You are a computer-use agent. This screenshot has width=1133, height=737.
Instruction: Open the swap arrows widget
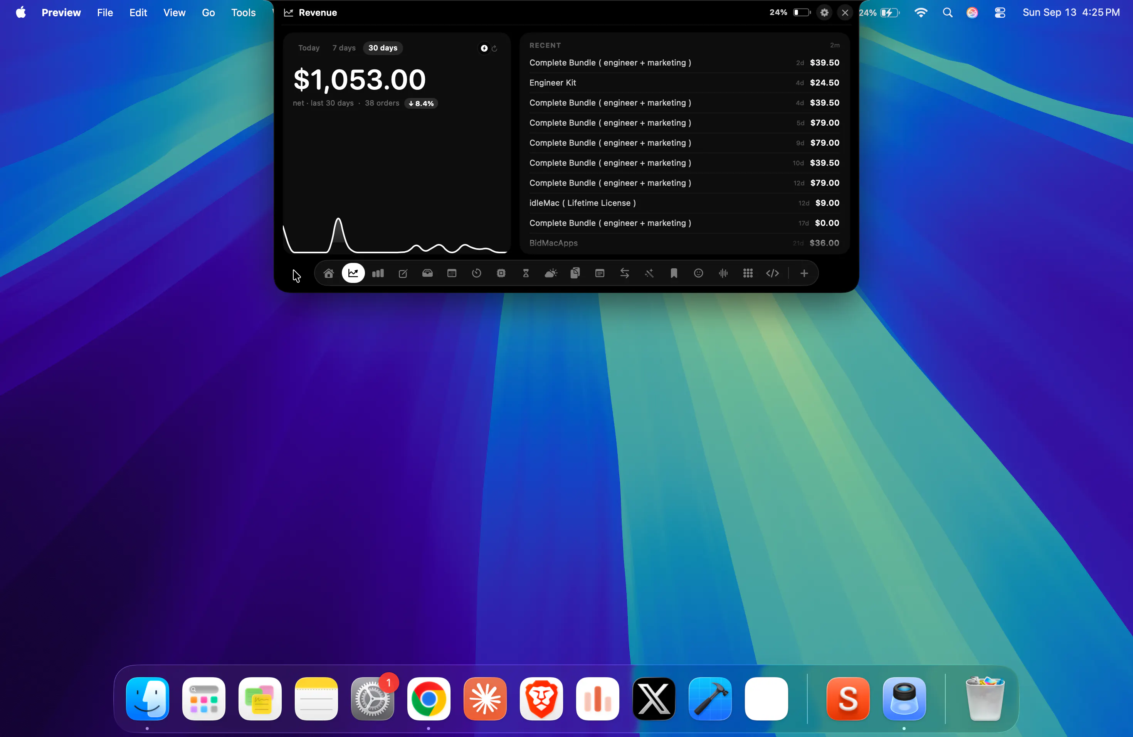[x=625, y=273]
